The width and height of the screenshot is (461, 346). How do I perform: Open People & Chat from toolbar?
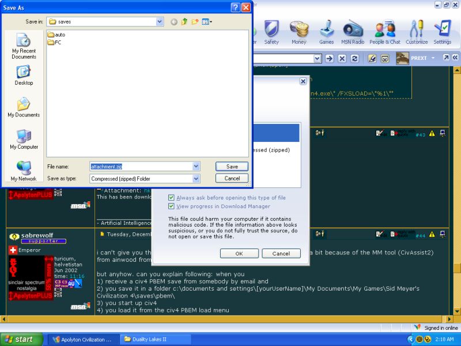coord(385,32)
